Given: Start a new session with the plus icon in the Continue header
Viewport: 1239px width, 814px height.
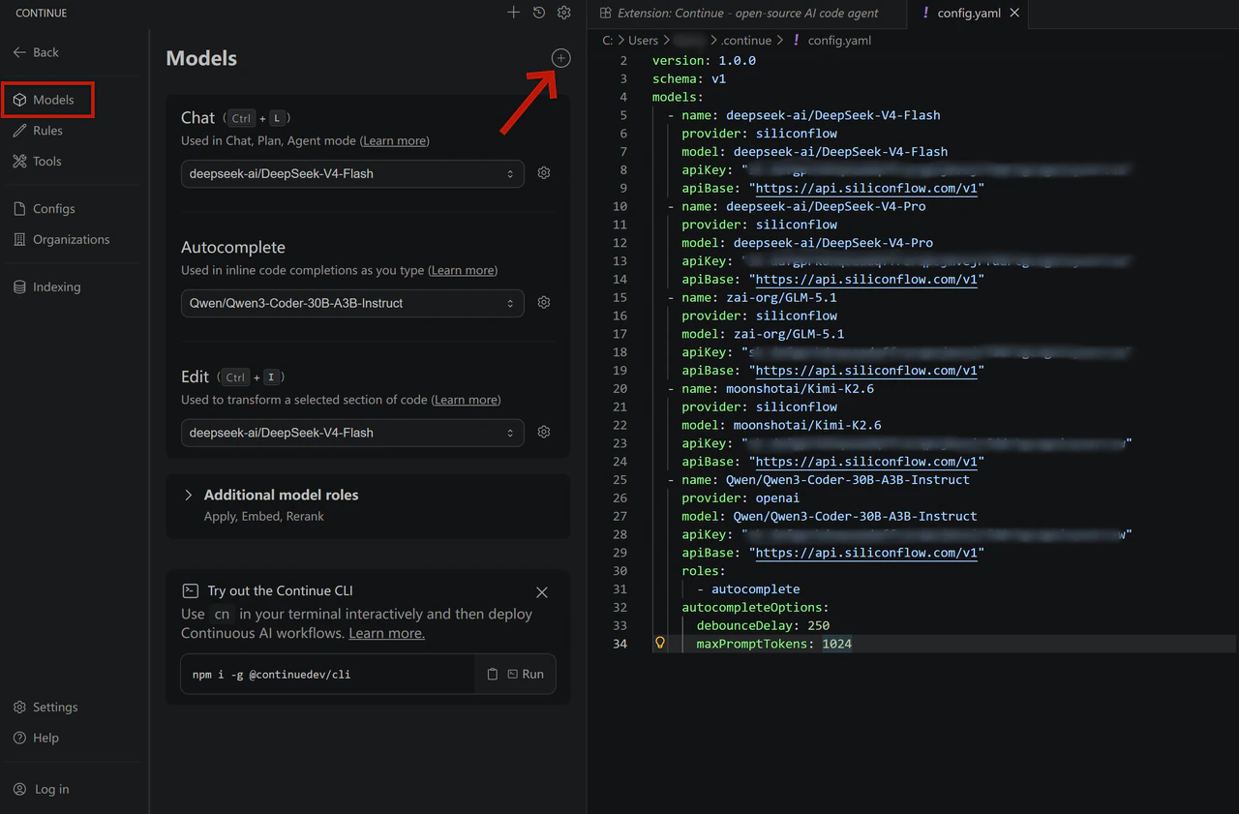Looking at the screenshot, I should (514, 13).
